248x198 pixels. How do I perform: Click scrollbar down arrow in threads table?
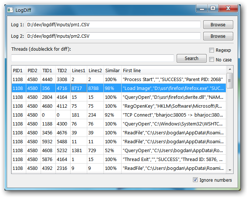[x=230, y=170]
